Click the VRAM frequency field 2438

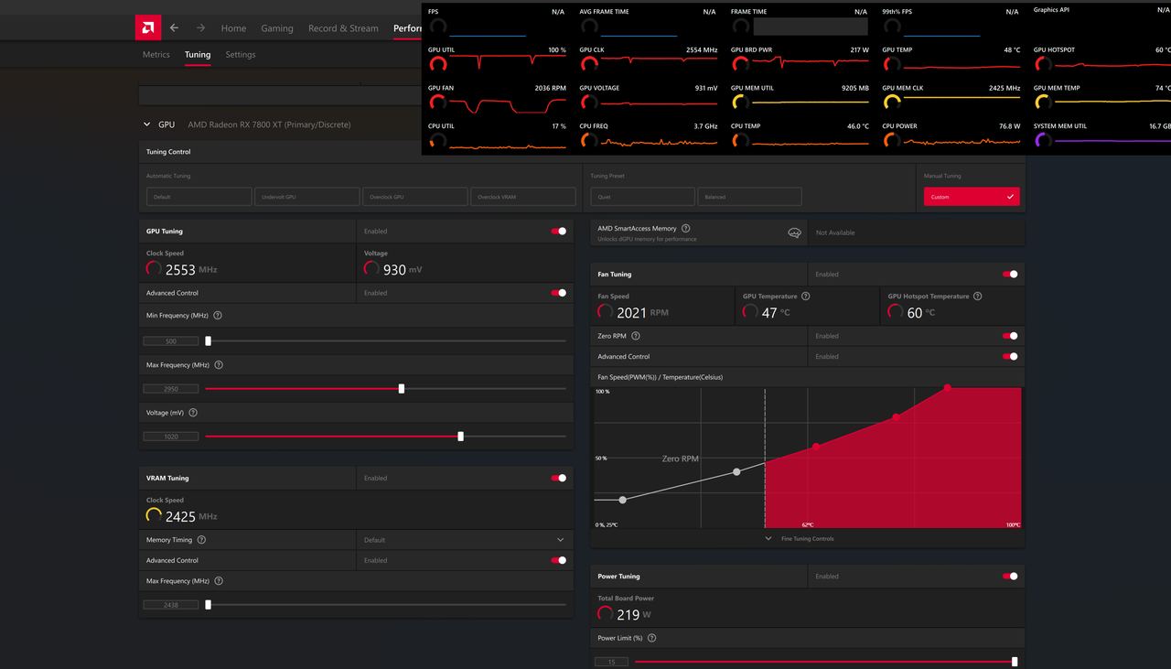pyautogui.click(x=171, y=605)
